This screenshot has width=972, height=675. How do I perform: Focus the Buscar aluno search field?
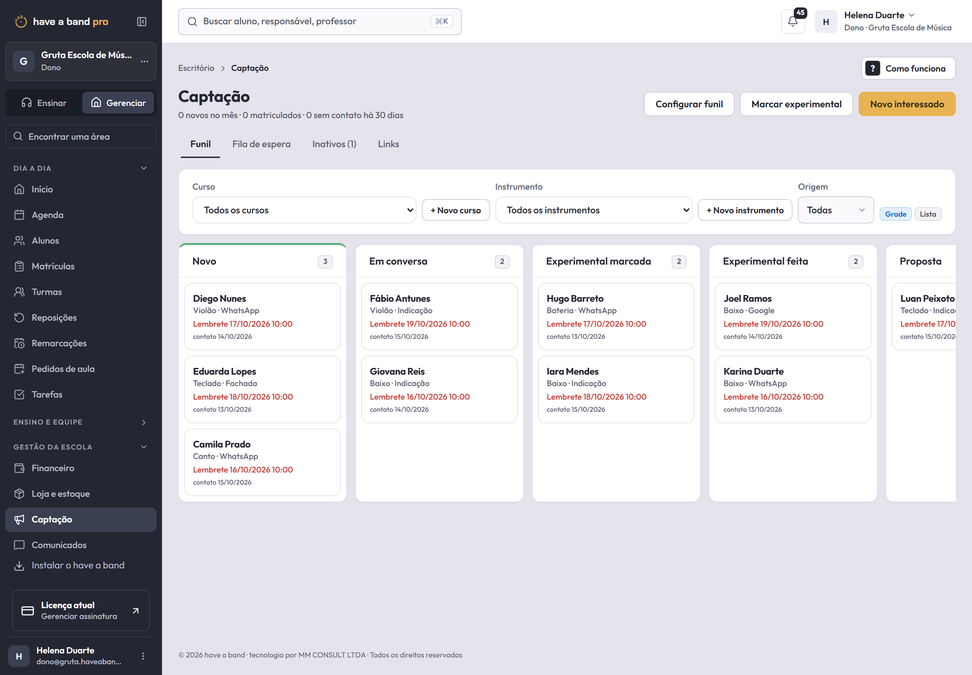pos(320,22)
